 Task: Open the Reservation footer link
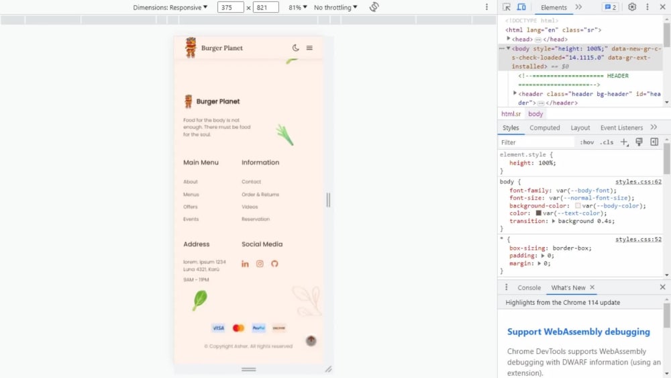(256, 219)
